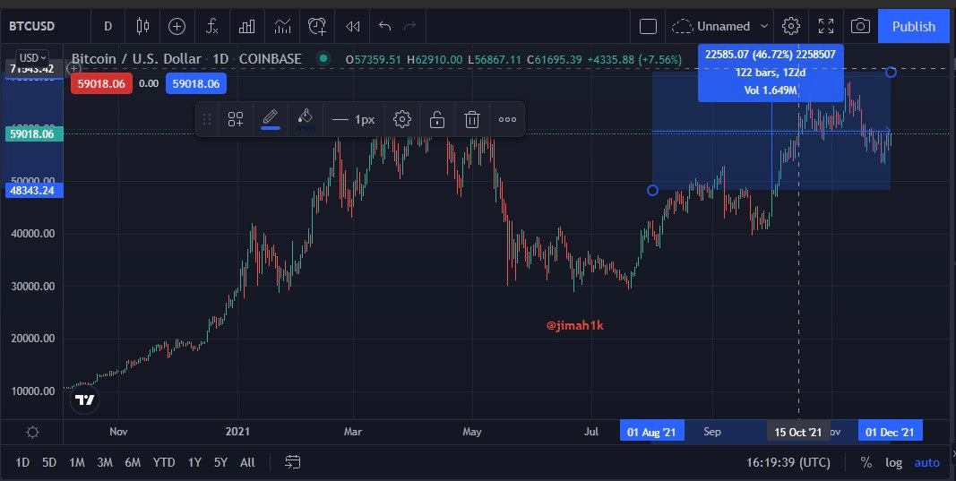
Task: Toggle auto scale mode
Action: (926, 463)
